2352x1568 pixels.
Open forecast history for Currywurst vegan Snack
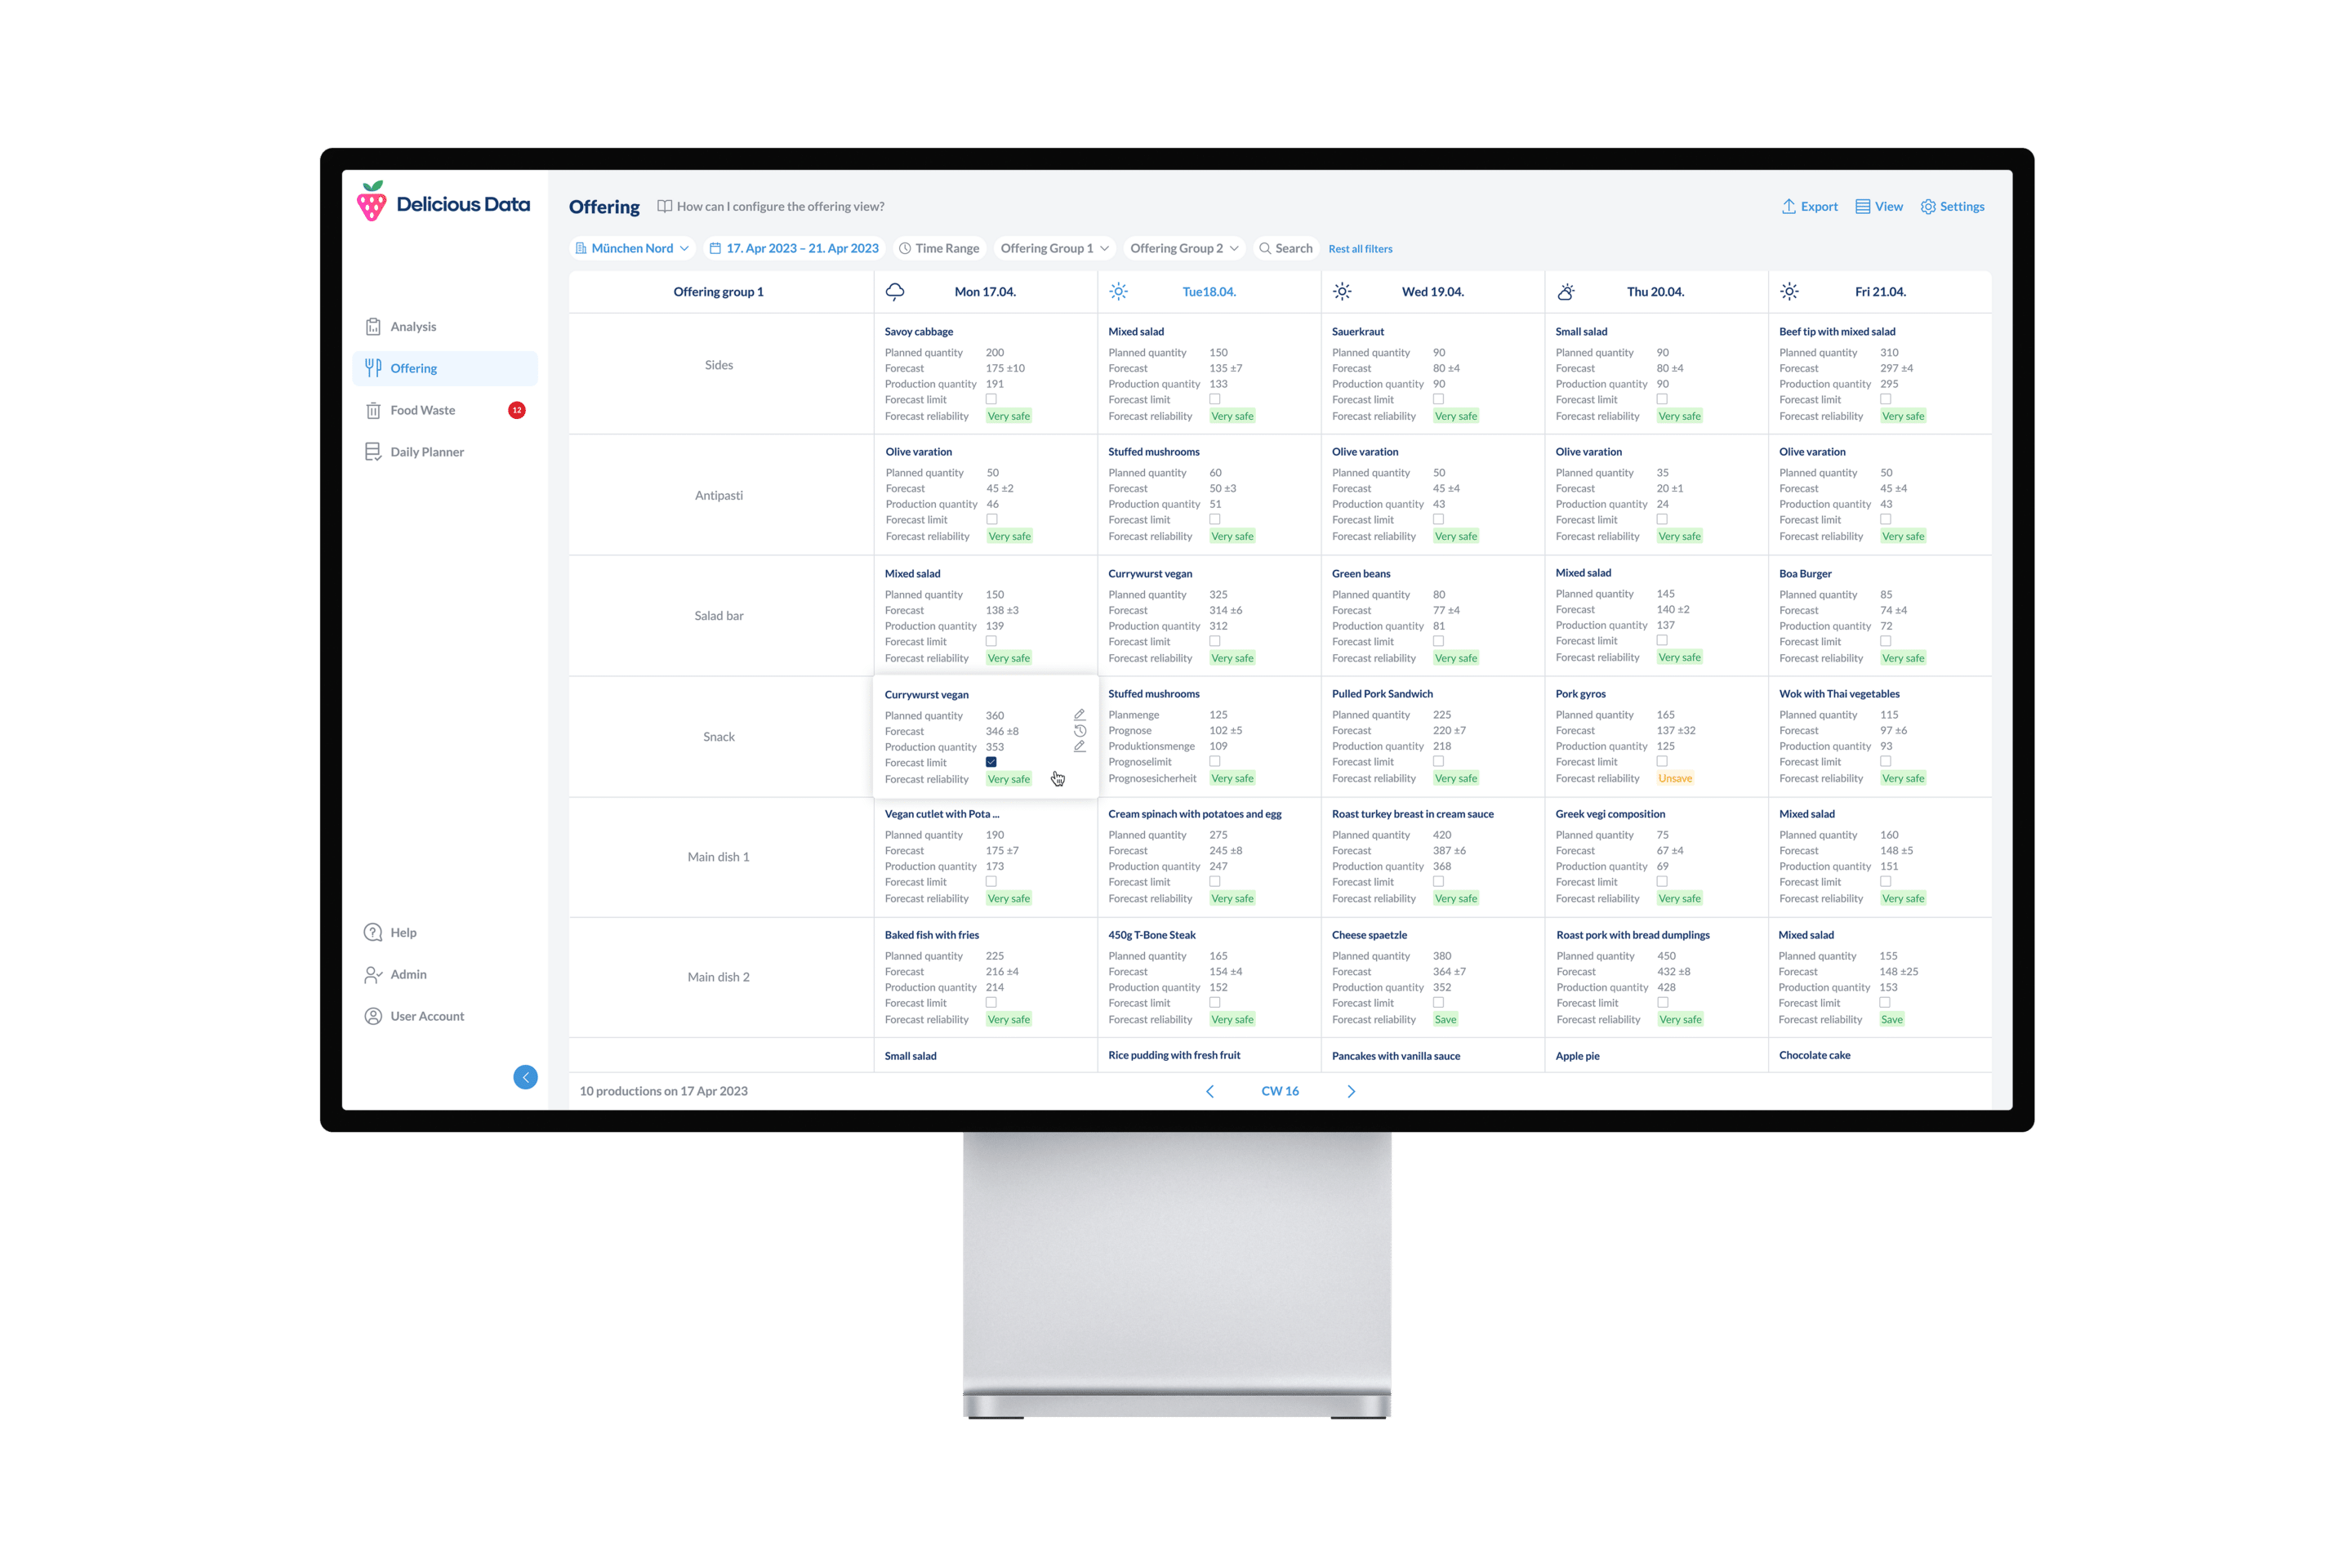coord(1079,731)
